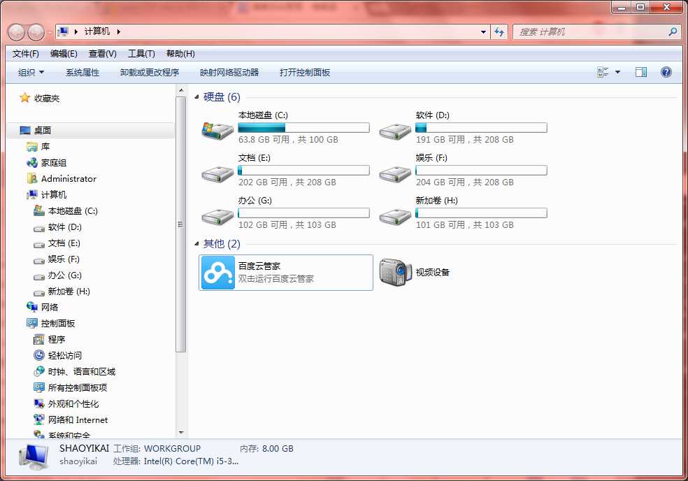Viewport: 688px width, 481px height.
Task: Open the 编辑(E) menu
Action: click(x=64, y=54)
